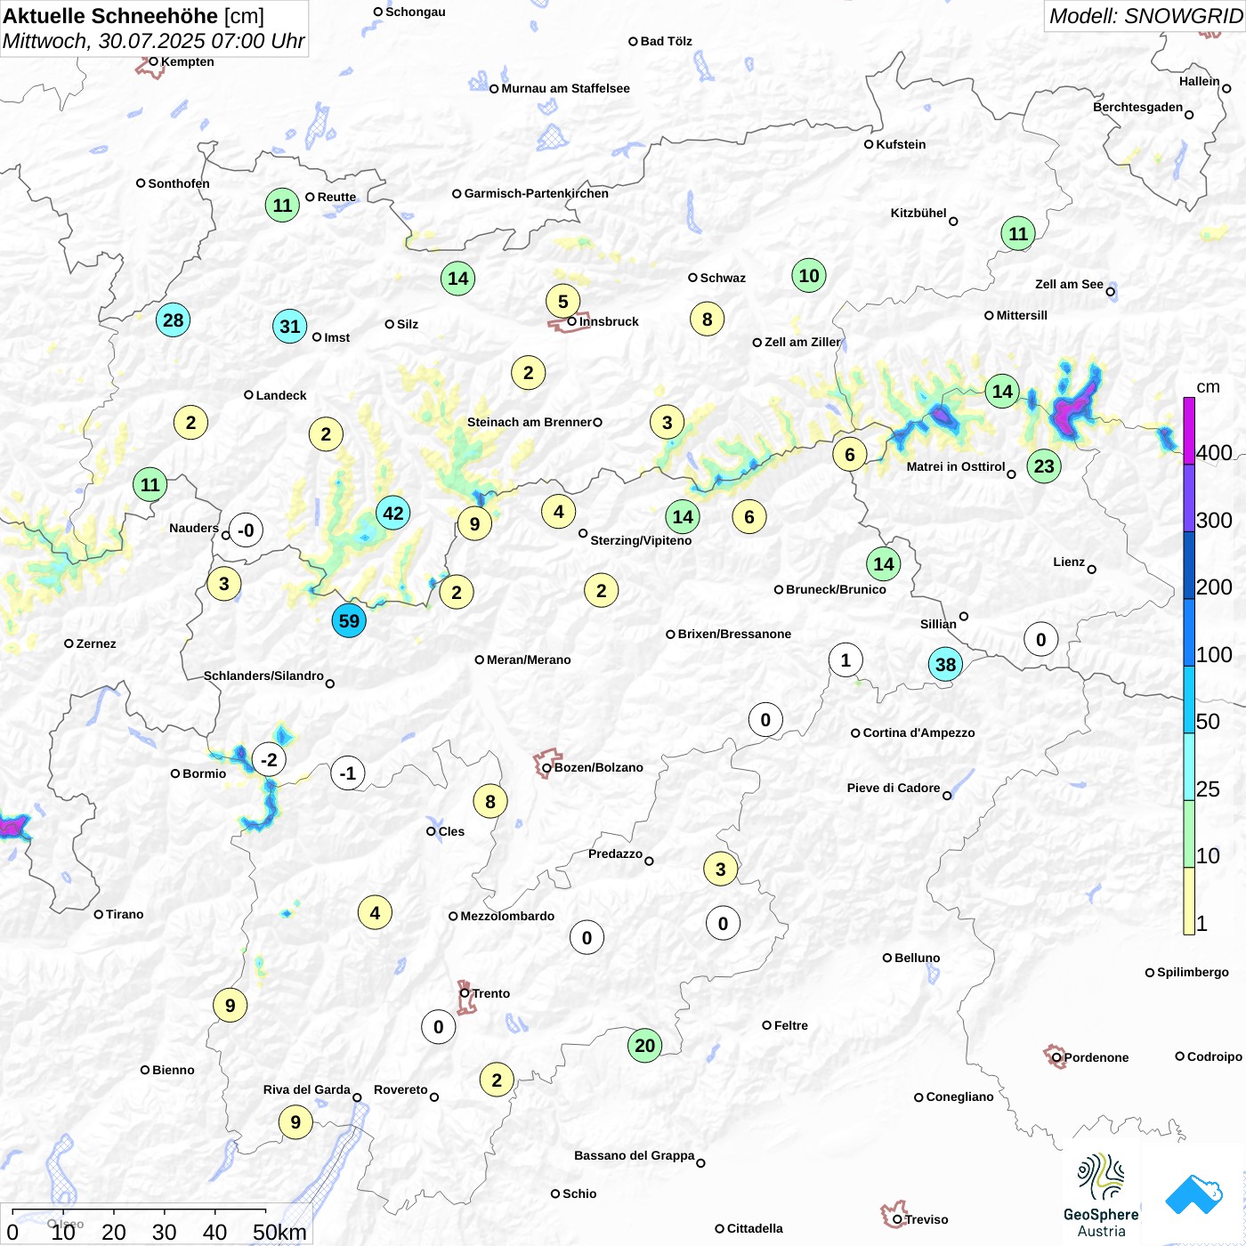Click the Sterzing/Vipiteno label

[641, 540]
